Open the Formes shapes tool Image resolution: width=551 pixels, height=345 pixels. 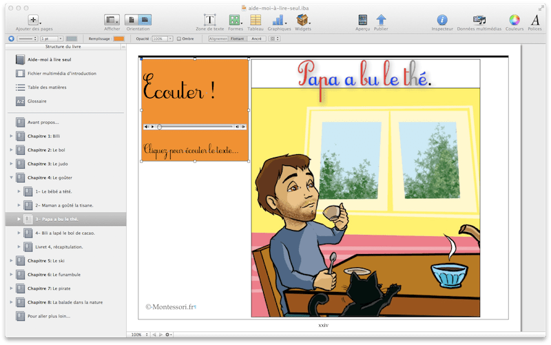[234, 20]
